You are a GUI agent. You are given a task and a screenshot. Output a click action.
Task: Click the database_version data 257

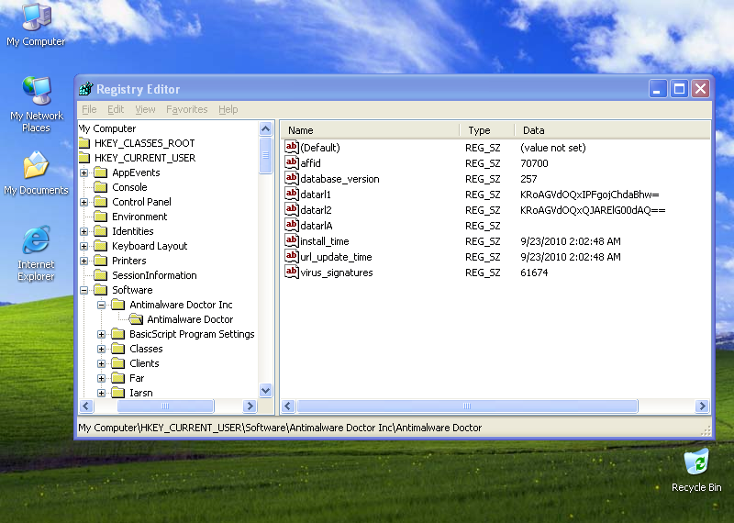(x=528, y=179)
